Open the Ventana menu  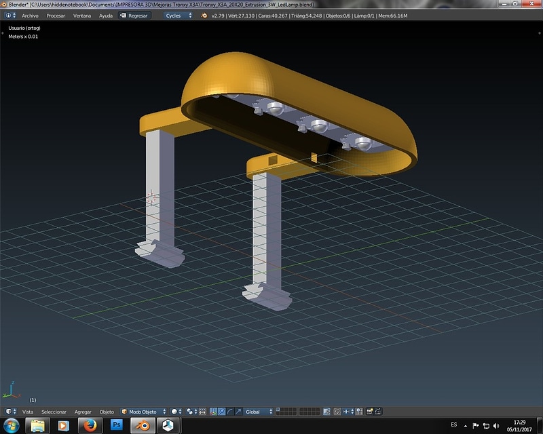point(82,16)
